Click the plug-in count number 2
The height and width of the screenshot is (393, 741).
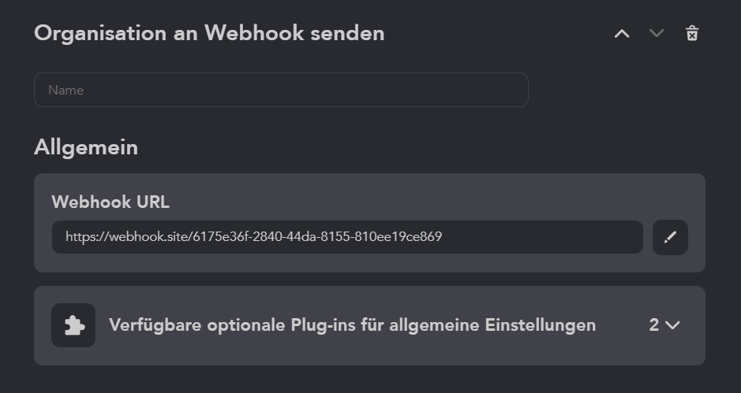pos(653,325)
